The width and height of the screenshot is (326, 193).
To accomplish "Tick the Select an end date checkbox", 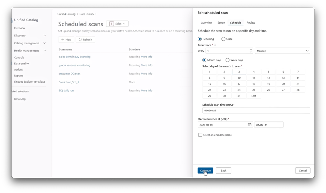I will [x=200, y=135].
